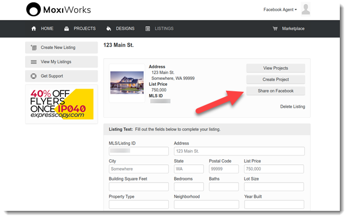Click the Delete Listing link

click(292, 107)
